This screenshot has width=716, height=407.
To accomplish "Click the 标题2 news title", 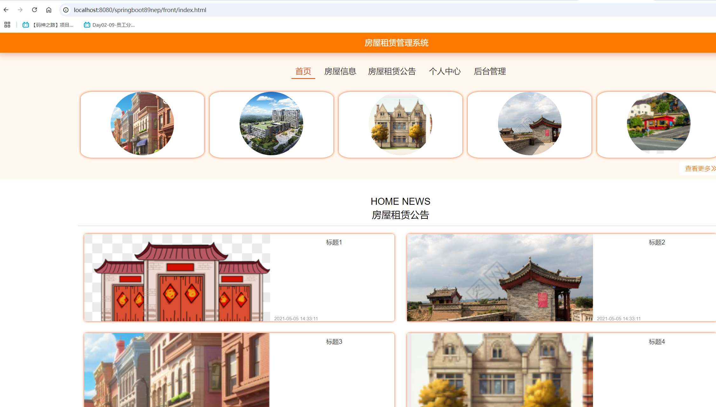I will pos(657,243).
